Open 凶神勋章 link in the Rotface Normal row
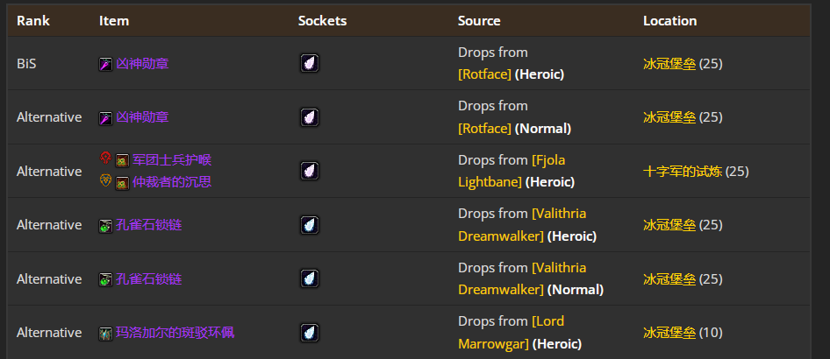 (142, 117)
